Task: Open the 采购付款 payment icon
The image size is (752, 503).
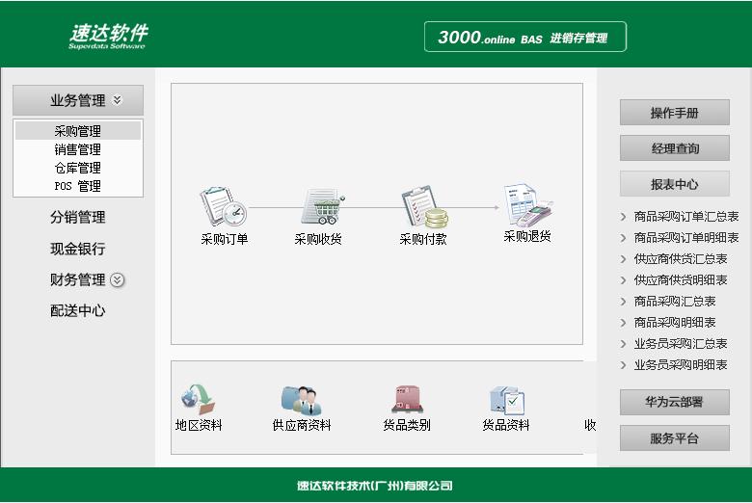Action: (425, 206)
